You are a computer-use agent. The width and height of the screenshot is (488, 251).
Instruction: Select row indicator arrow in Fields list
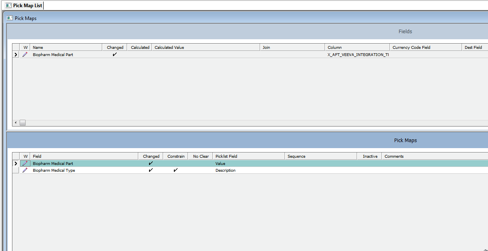click(16, 54)
